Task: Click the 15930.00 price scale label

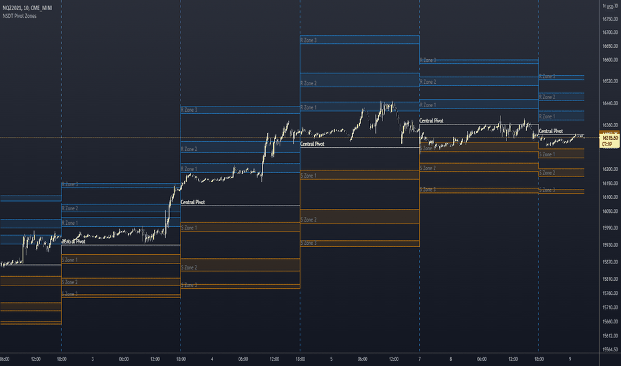Action: click(610, 245)
